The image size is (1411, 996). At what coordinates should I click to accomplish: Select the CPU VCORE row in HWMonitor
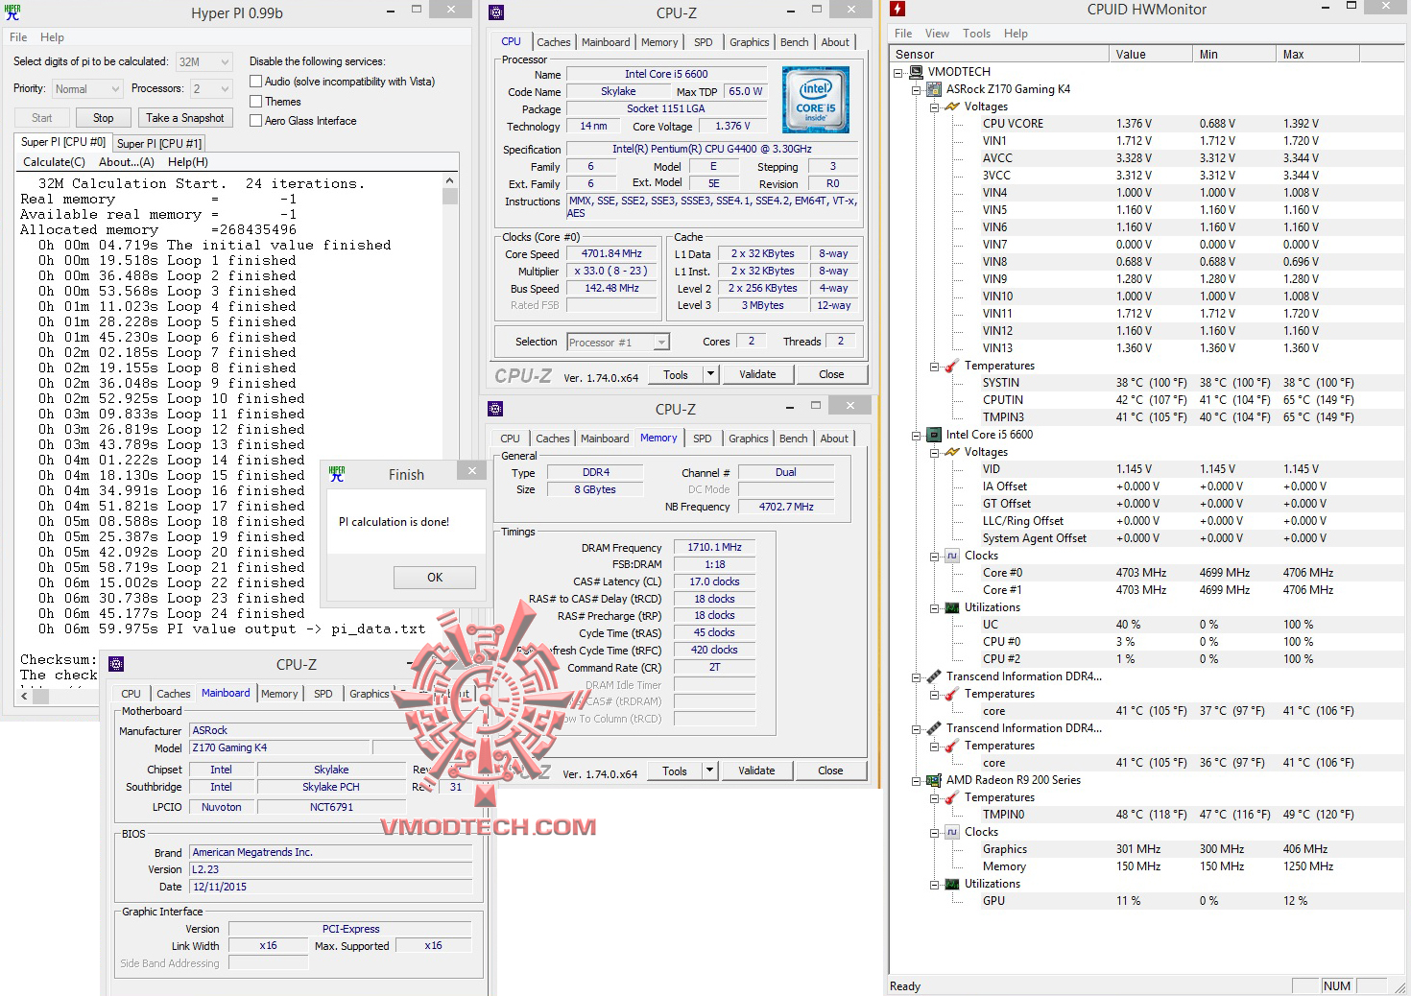tap(1148, 124)
